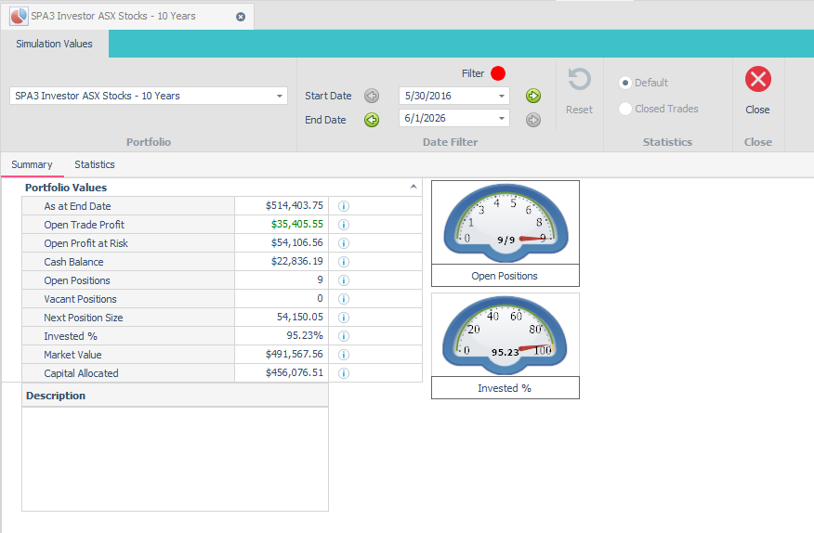The image size is (814, 533).
Task: Select the Simulation Values ribbon tab
Action: tap(54, 45)
